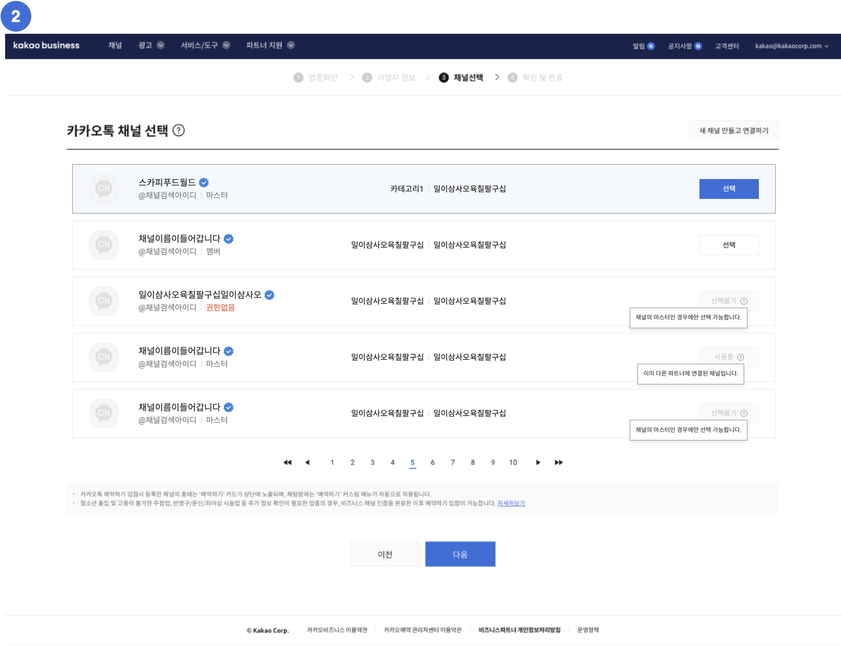Click the 이전 button
The image size is (841, 646).
tap(385, 554)
